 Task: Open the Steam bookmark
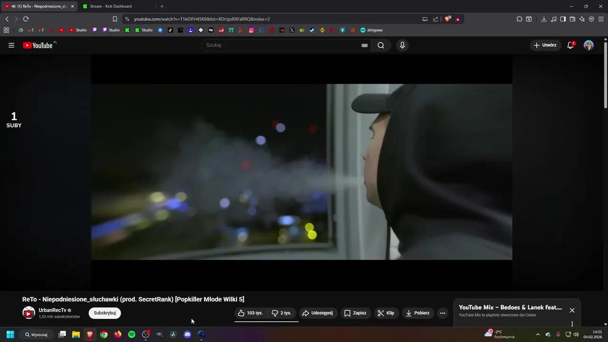click(312, 30)
